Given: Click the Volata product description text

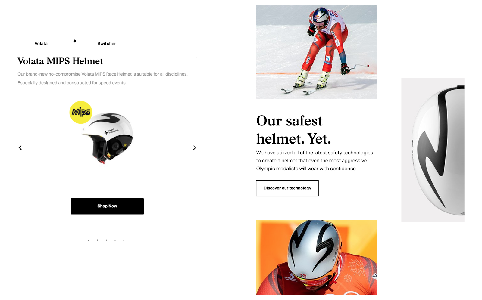Looking at the screenshot, I should 102,78.
